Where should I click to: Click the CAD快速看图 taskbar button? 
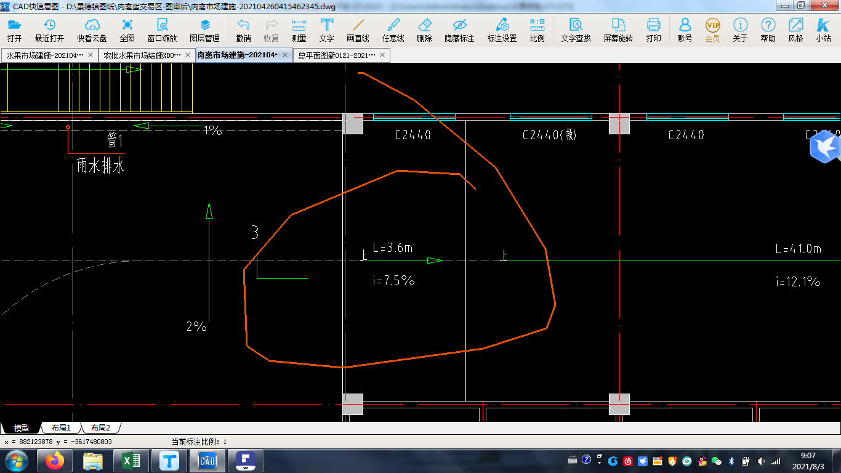click(207, 461)
